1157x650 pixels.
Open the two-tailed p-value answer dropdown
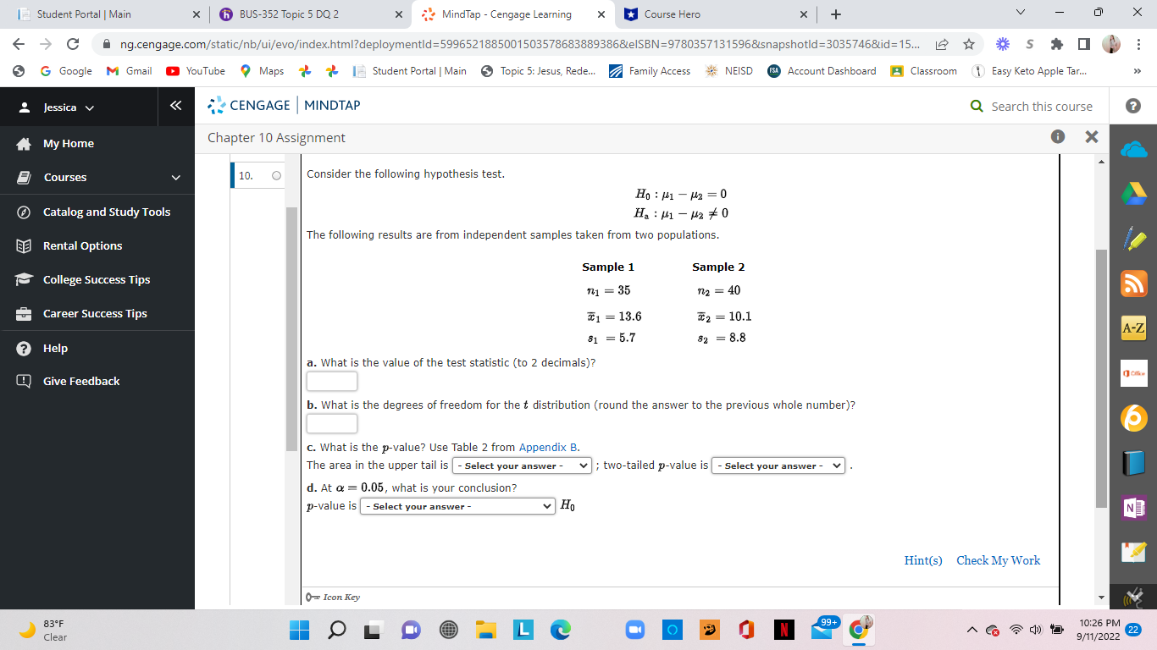click(778, 465)
